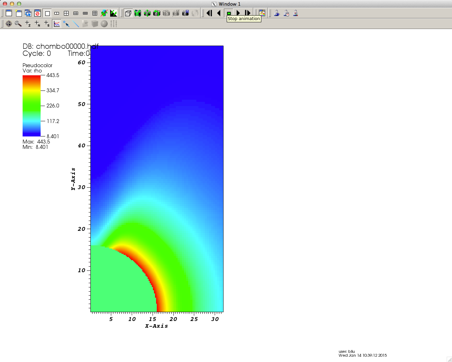This screenshot has width=452, height=362.
Task: Reset the view with crossed-arrows camera
Action: point(138,13)
